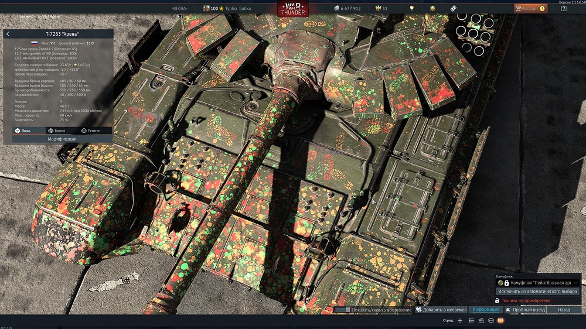The image size is (586, 329).
Task: Click the Golden Eagles currency icon
Action: tap(377, 9)
